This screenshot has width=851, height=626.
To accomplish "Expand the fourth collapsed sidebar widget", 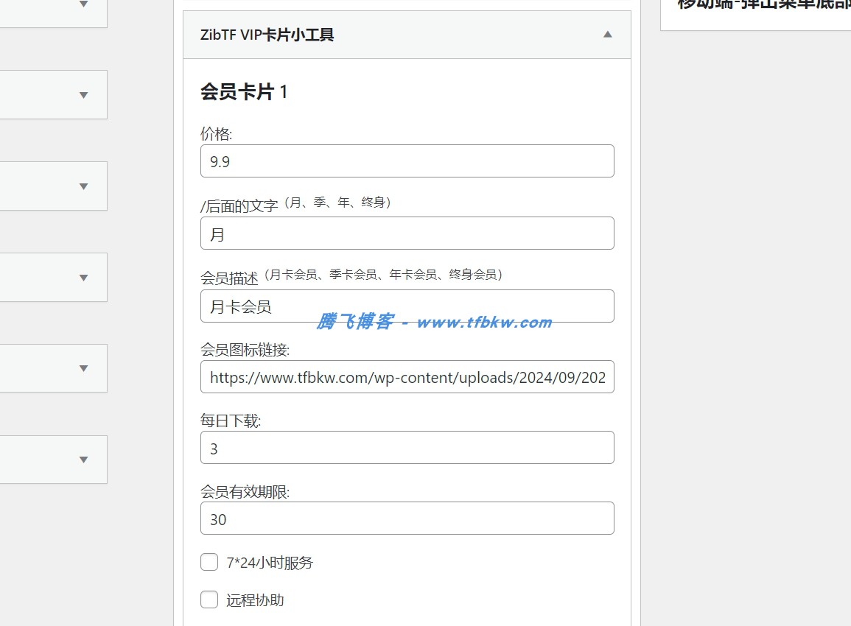I will pos(83,277).
